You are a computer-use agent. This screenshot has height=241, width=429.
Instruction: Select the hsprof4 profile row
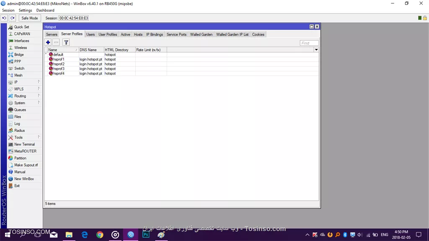182,73
